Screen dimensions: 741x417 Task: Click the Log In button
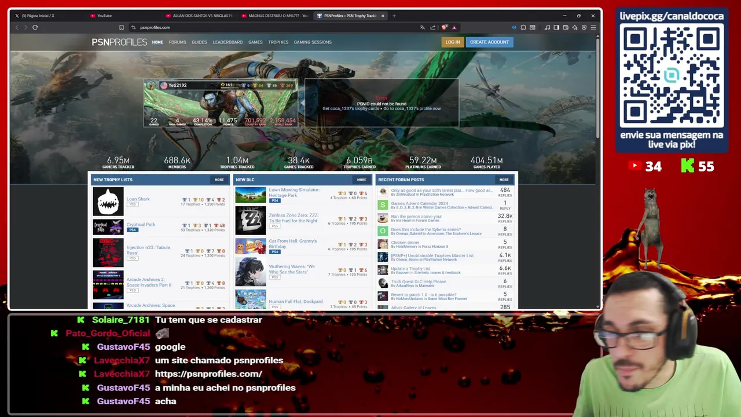pyautogui.click(x=453, y=42)
